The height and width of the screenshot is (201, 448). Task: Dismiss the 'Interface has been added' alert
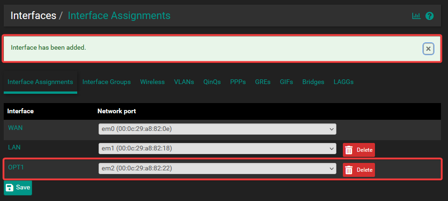[x=428, y=49]
